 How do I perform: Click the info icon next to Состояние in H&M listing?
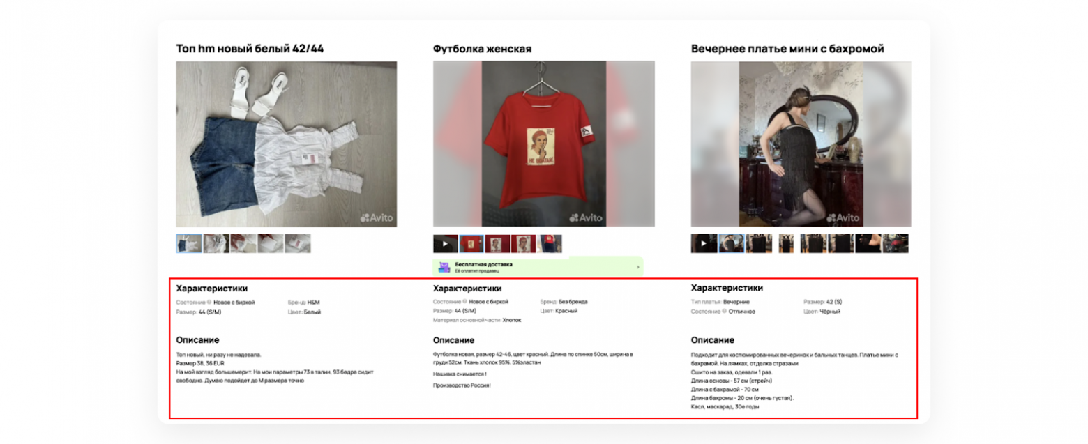[x=209, y=302]
